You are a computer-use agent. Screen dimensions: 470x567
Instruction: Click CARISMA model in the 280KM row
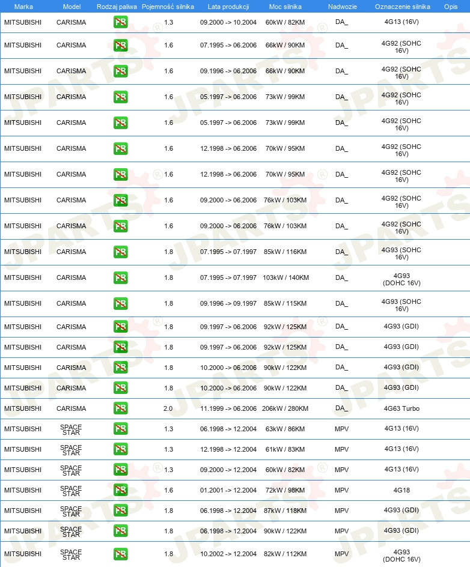pos(72,408)
